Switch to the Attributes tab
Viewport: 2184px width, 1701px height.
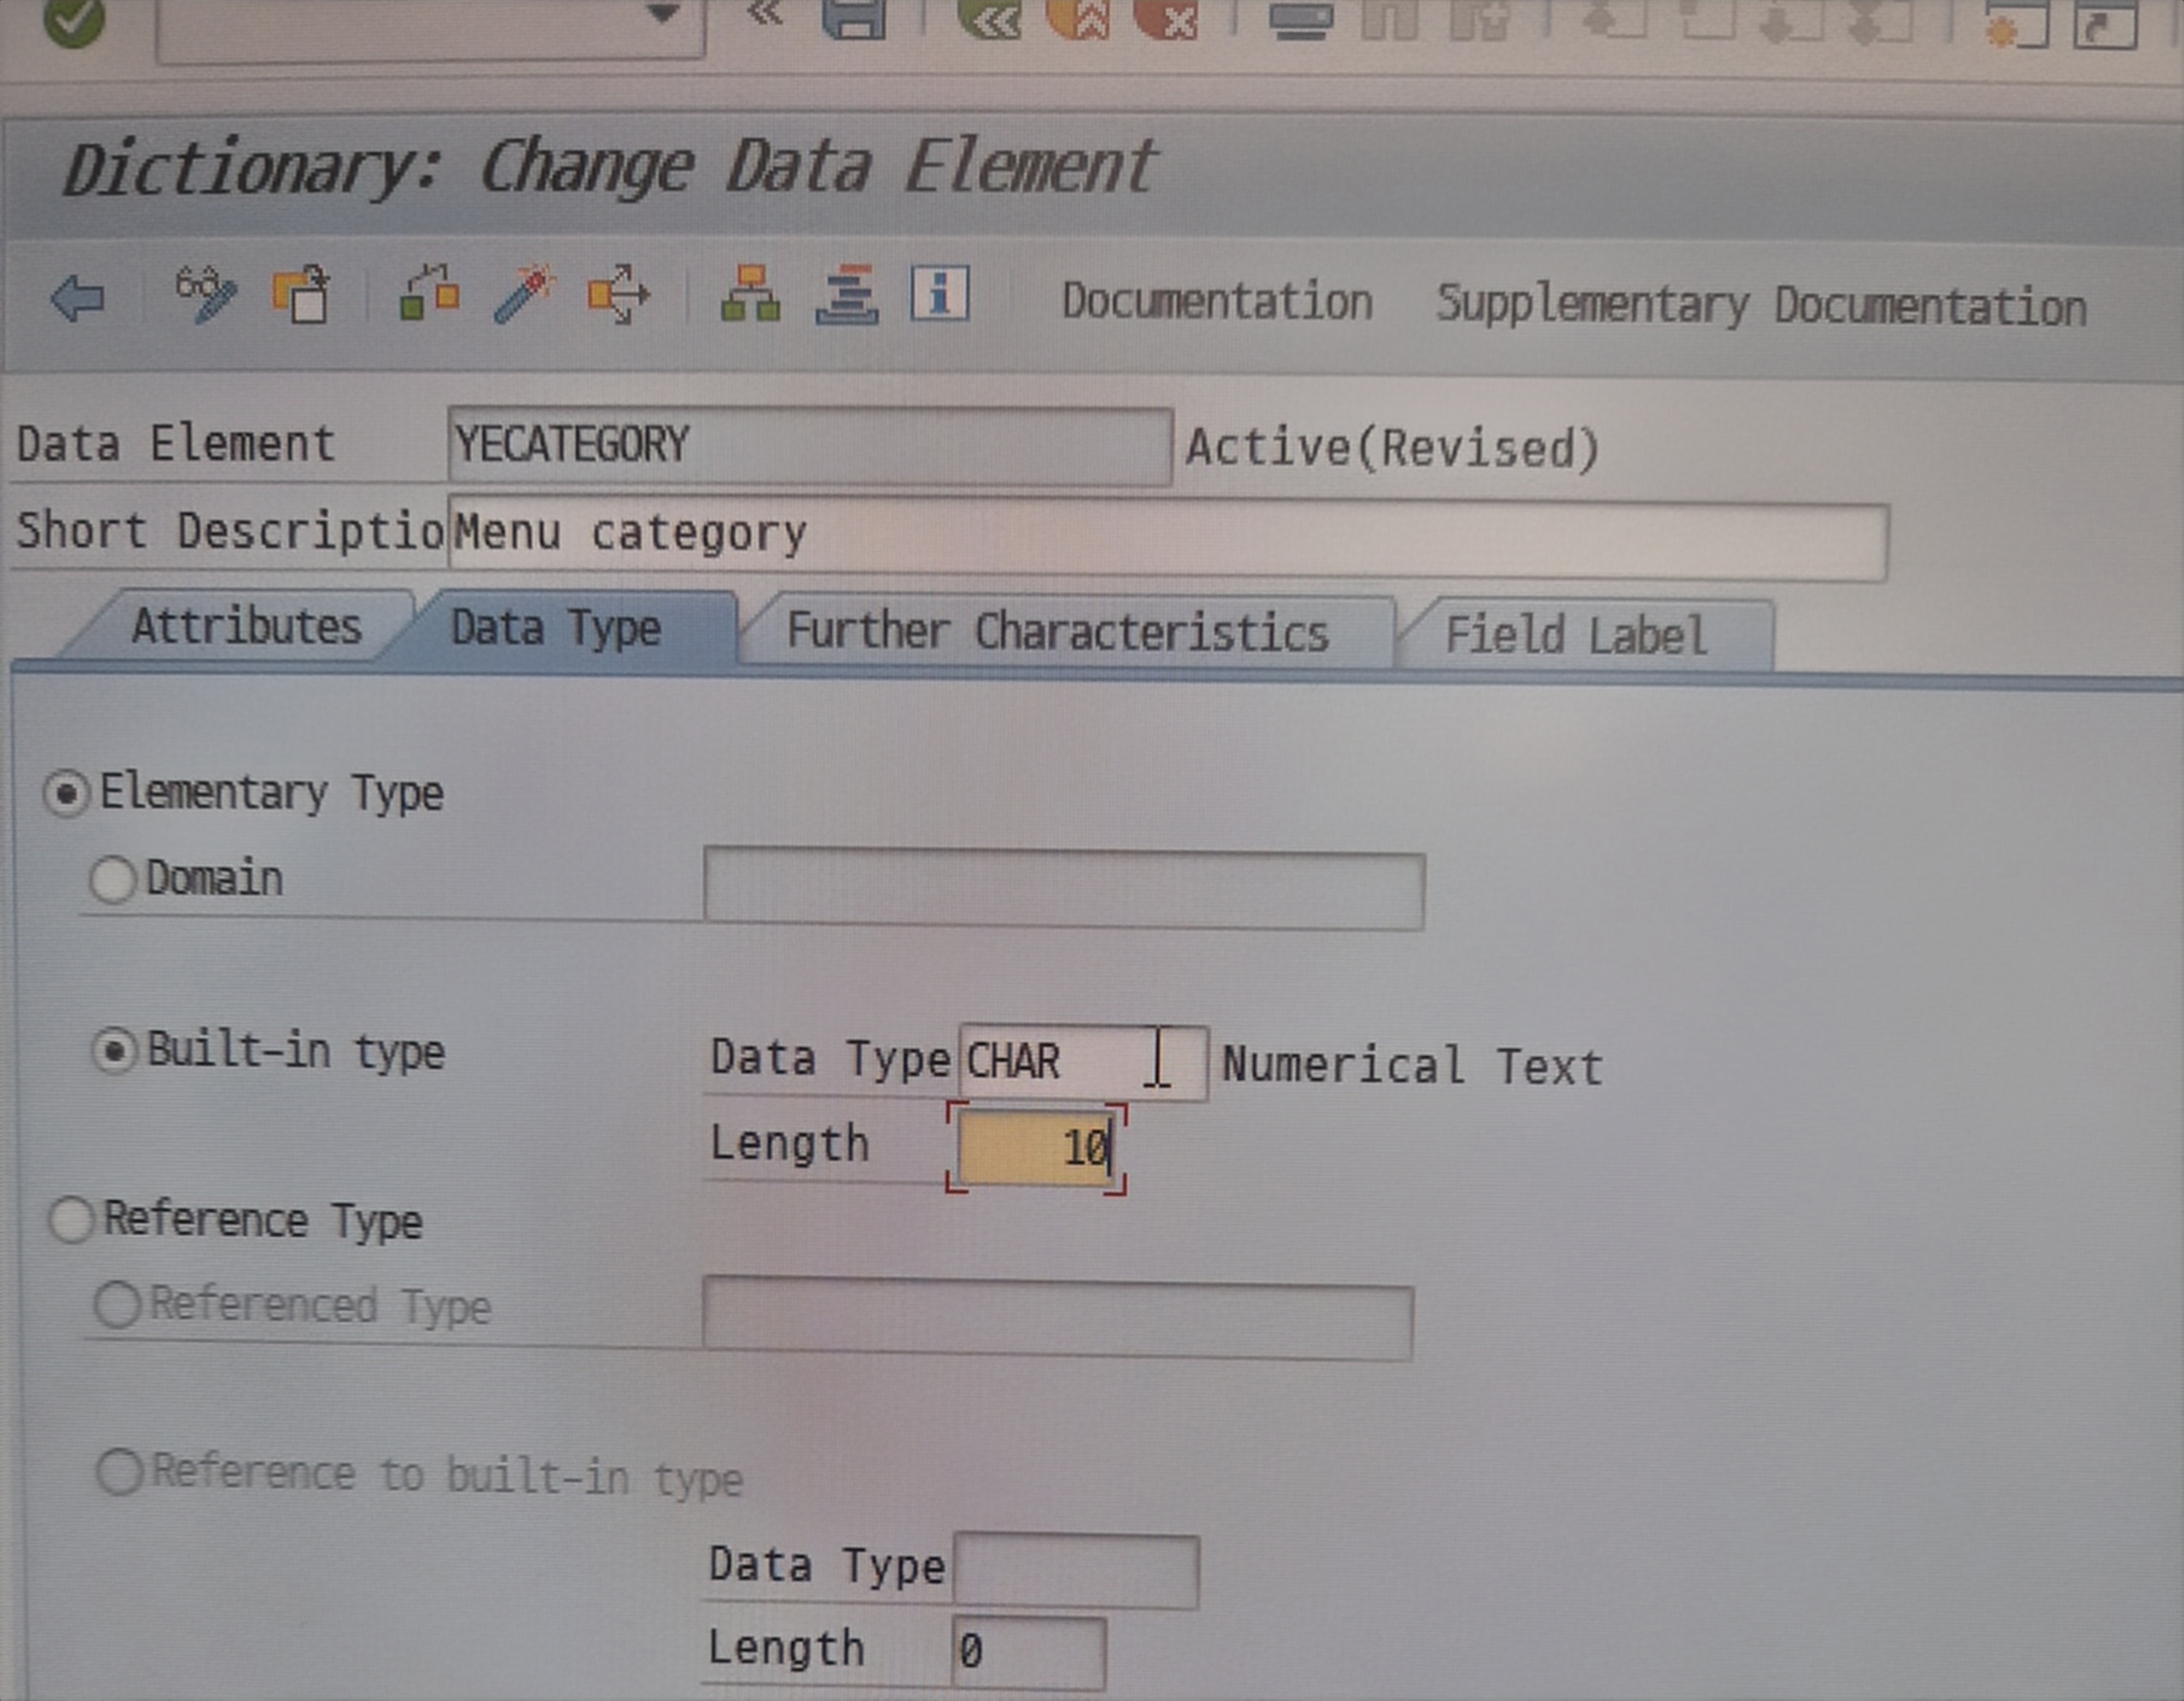[246, 626]
